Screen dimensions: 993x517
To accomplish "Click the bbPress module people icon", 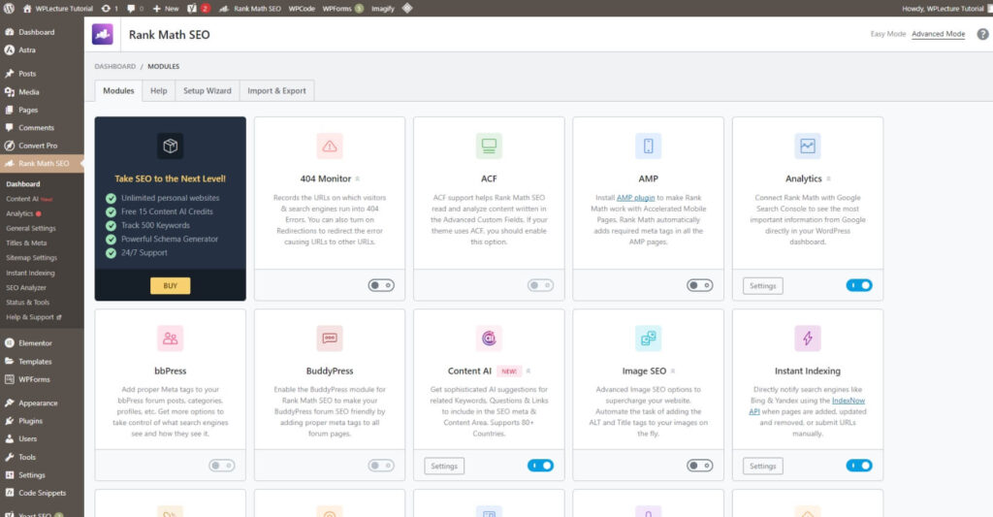I will (171, 339).
